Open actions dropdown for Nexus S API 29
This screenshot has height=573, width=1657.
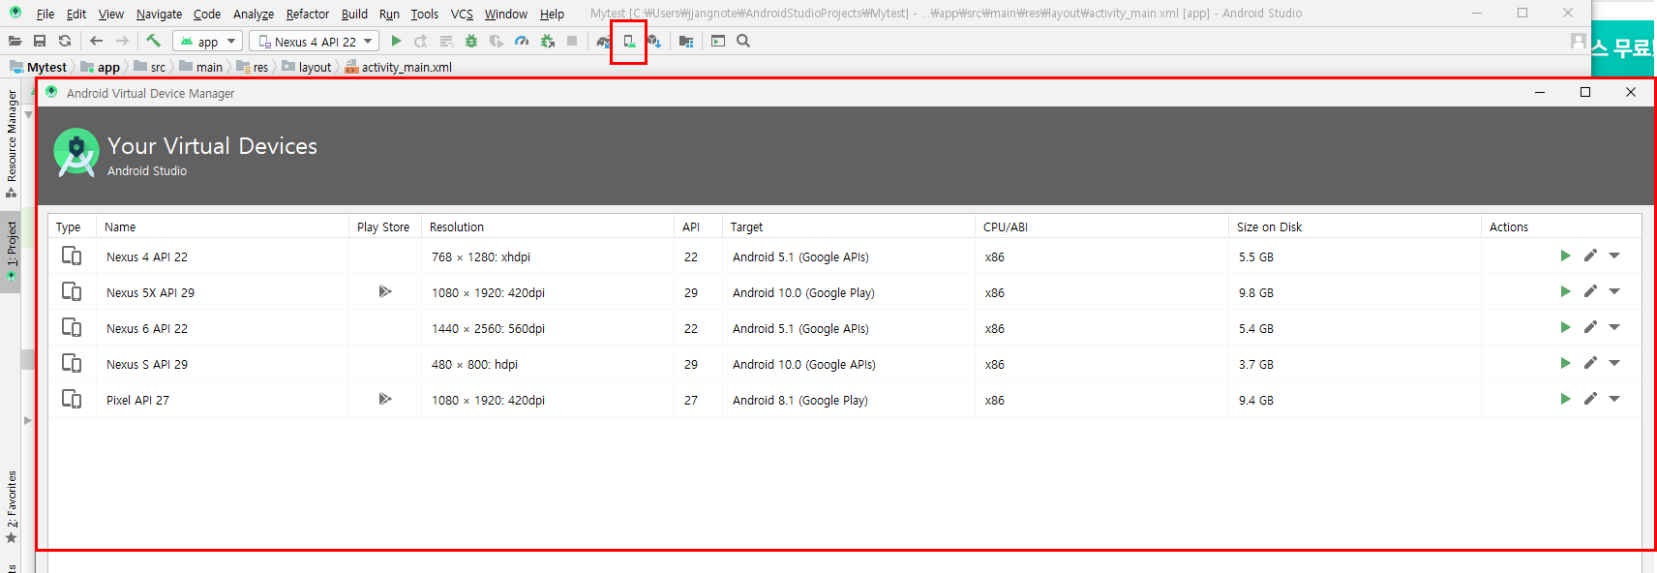tap(1614, 363)
